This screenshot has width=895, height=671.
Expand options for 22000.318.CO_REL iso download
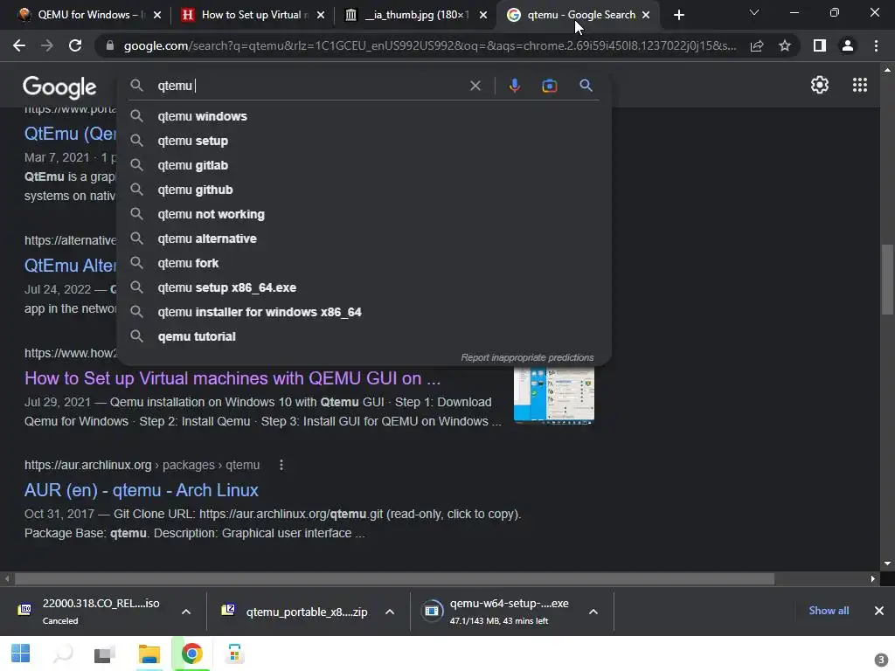pos(186,612)
